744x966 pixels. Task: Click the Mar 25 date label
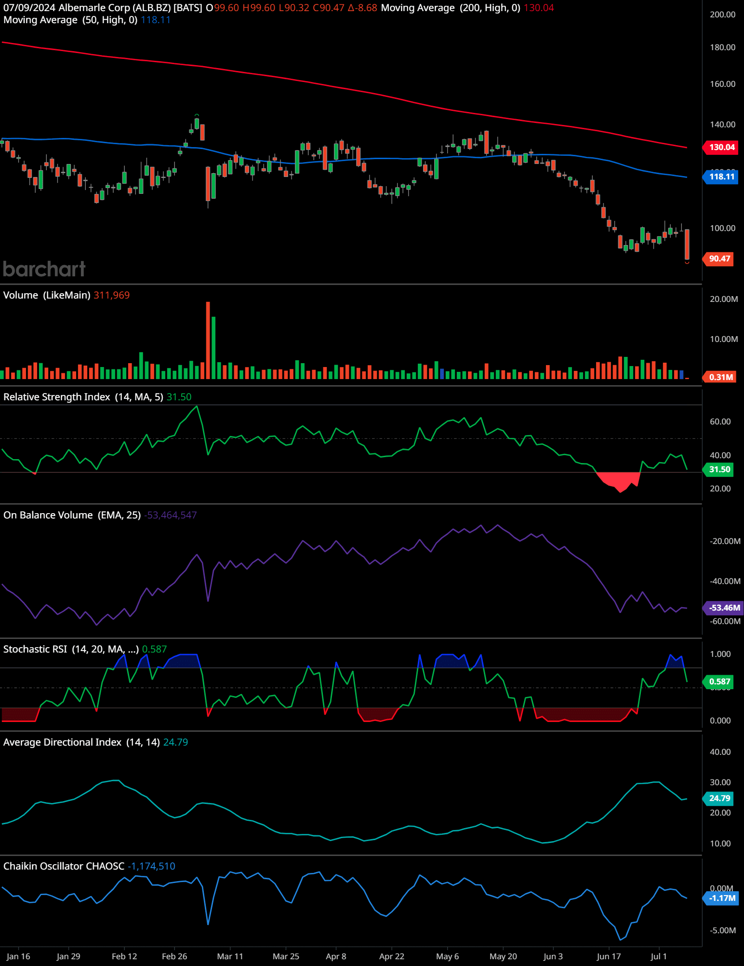tap(286, 956)
